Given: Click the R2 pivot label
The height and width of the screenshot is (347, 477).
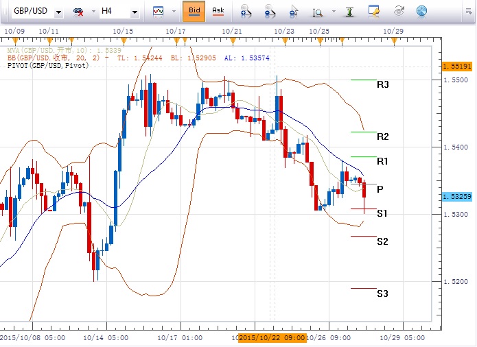Looking at the screenshot, I should [x=383, y=136].
